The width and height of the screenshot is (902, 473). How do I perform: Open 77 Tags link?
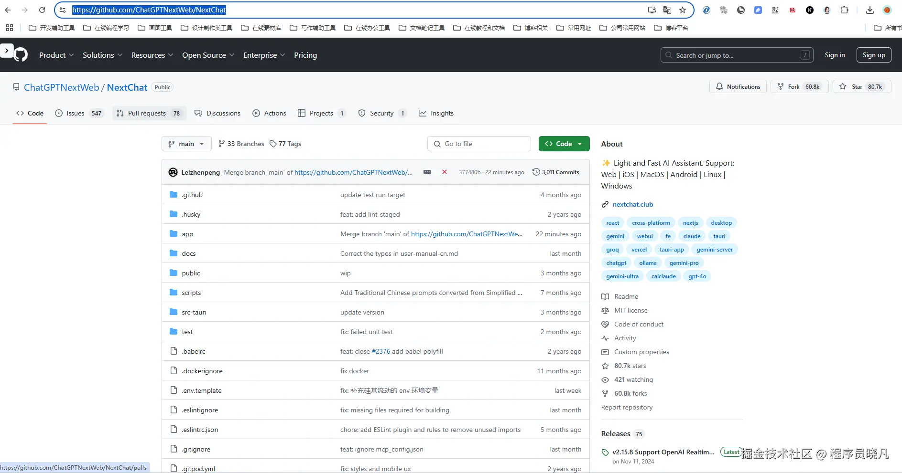pyautogui.click(x=285, y=144)
